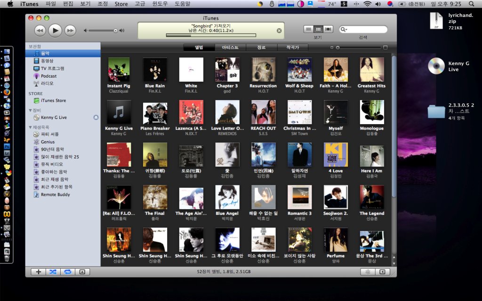This screenshot has width=482, height=301.
Task: Open the 많이 재생한 음악 25 playlist
Action: point(63,157)
